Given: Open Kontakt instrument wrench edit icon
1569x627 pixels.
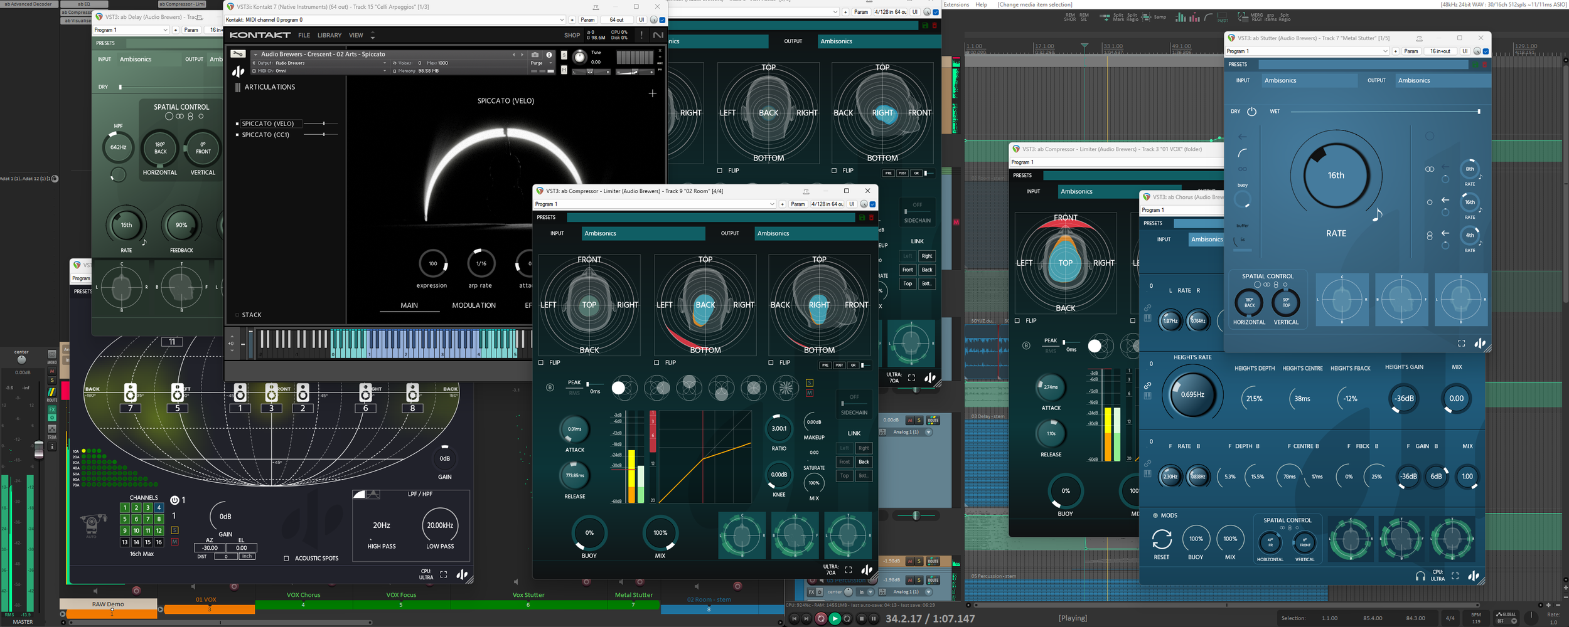Looking at the screenshot, I should click(x=238, y=54).
